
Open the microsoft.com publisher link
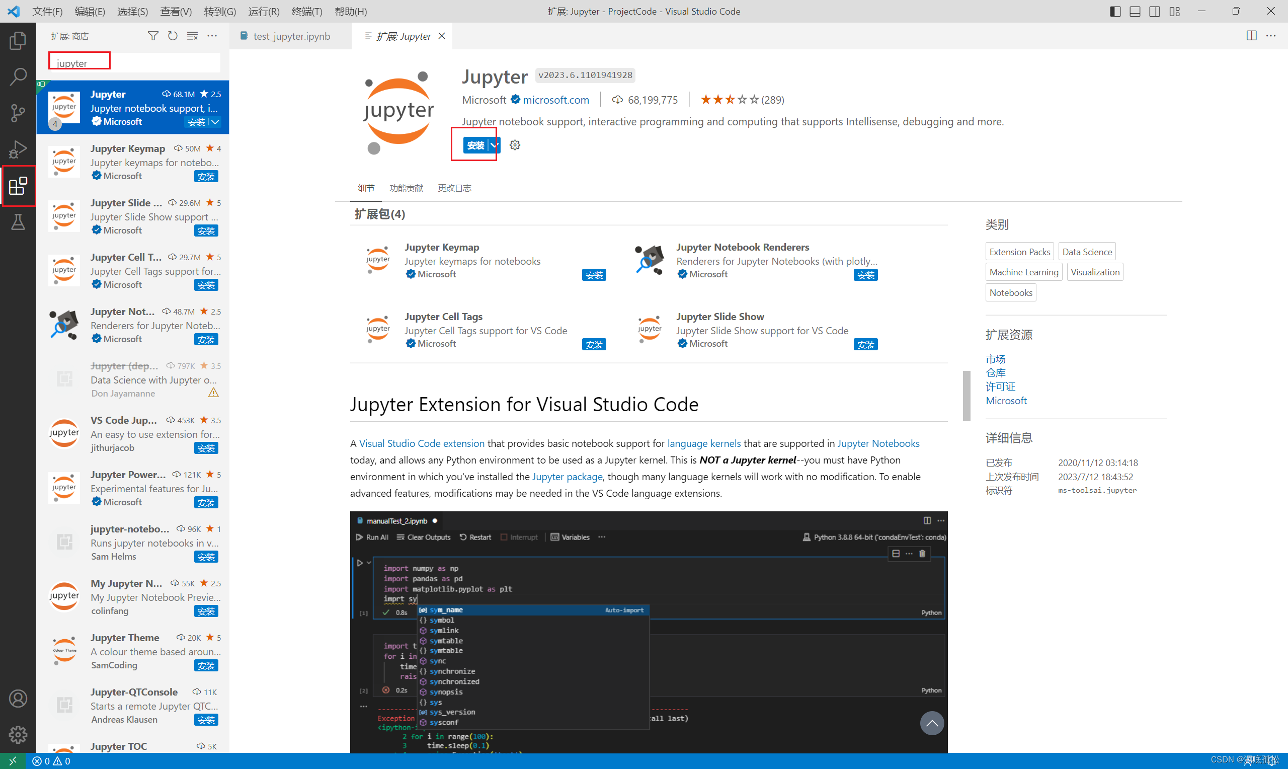[x=555, y=100]
